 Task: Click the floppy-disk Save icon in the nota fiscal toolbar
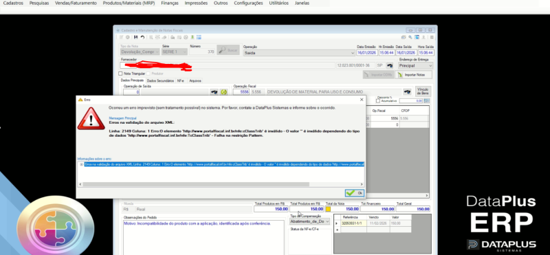tap(135, 37)
